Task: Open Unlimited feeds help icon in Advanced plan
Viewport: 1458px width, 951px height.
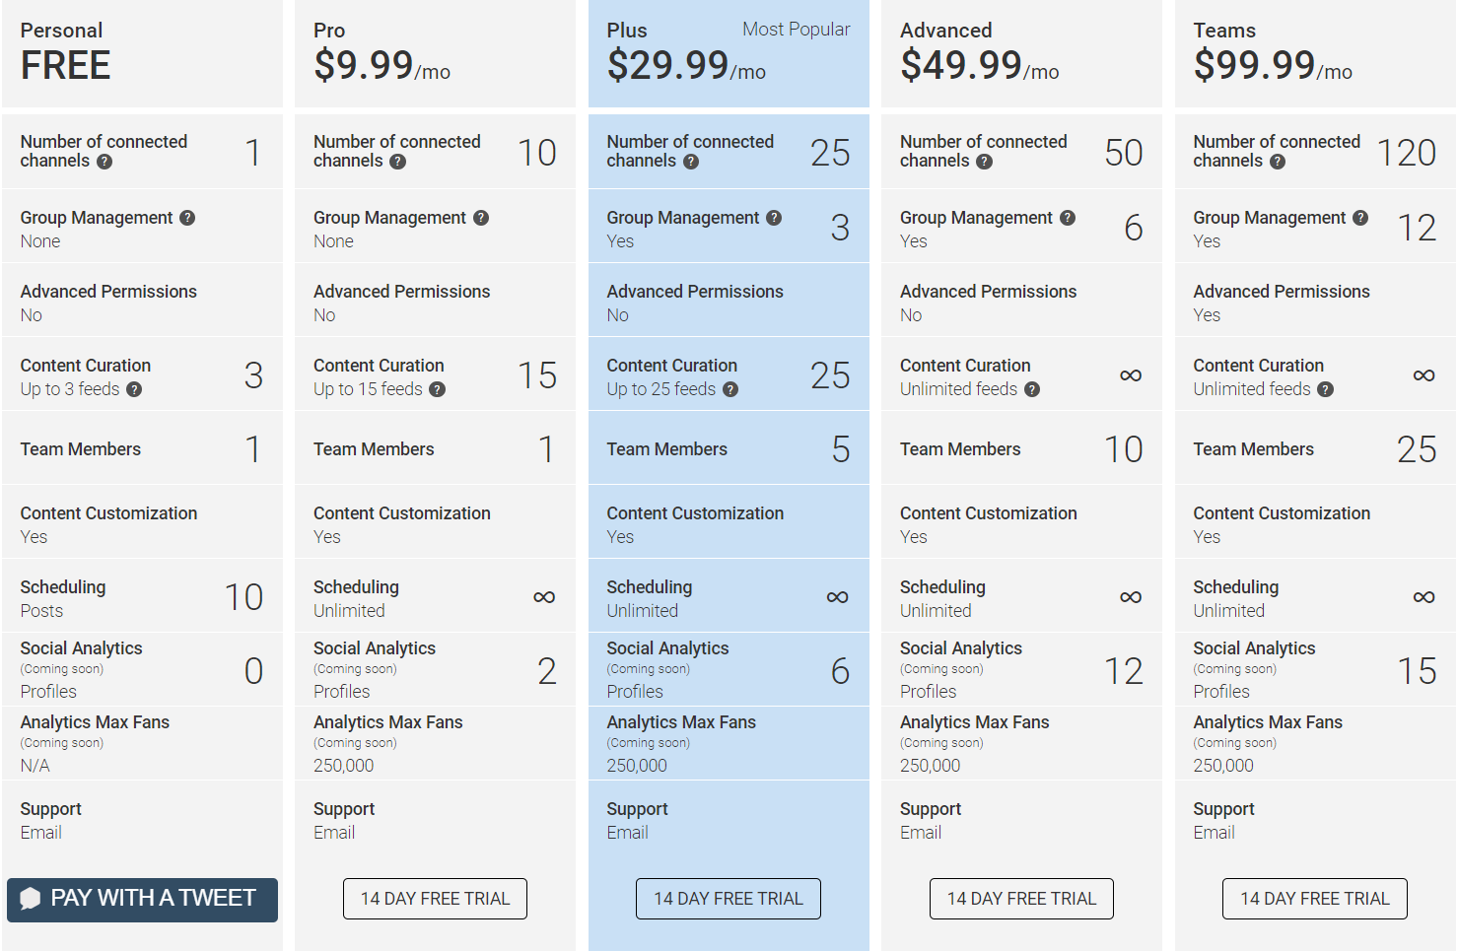Action: pos(1032,389)
